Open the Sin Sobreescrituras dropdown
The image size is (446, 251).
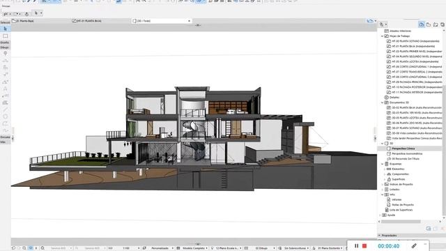click(294, 248)
